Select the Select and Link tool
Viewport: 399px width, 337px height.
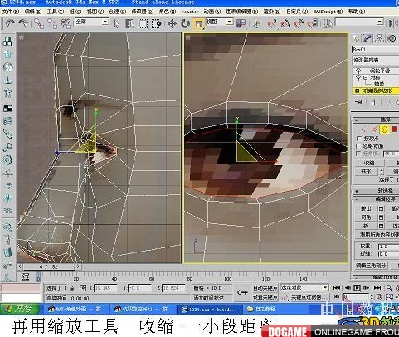pos(39,23)
